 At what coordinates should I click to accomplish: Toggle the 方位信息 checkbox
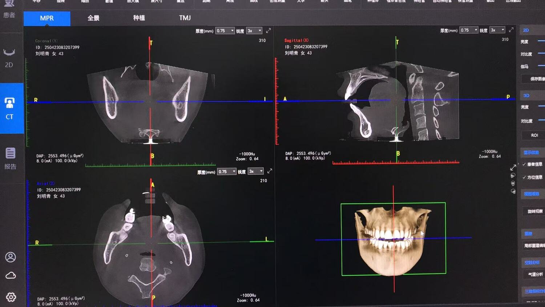524,178
